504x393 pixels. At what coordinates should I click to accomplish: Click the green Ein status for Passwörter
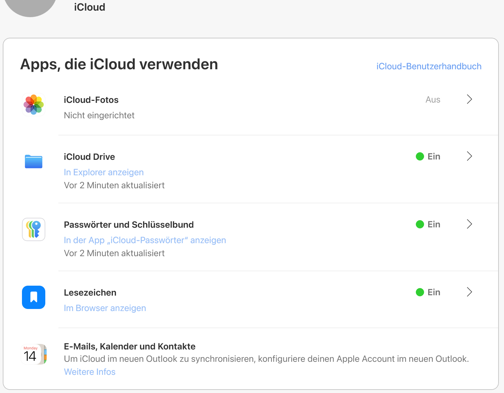[428, 225]
